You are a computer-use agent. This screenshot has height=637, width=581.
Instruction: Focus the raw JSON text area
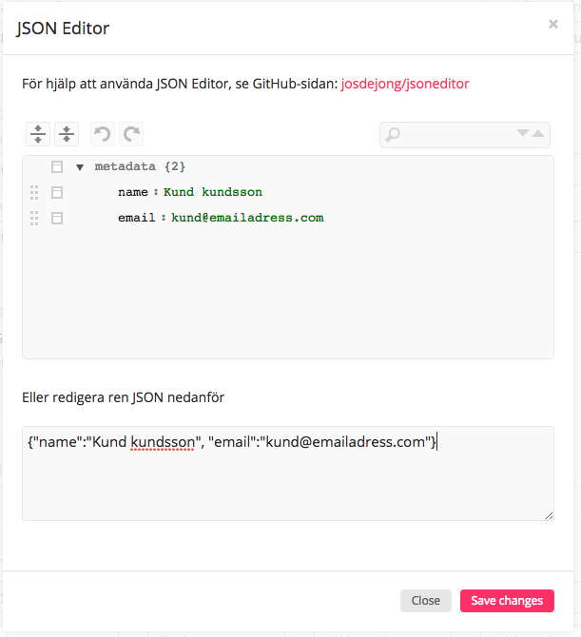(288, 473)
